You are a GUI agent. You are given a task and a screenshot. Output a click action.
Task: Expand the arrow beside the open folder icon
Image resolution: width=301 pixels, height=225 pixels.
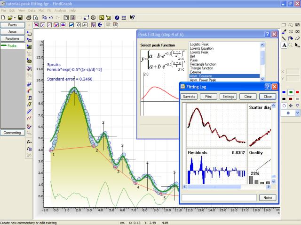point(15,18)
